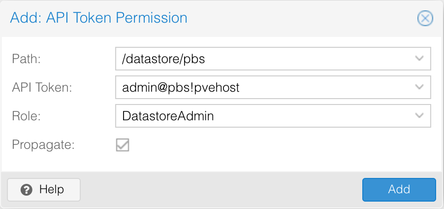444x209 pixels.
Task: Click the empty footer area between Help and Add
Action: 222,189
